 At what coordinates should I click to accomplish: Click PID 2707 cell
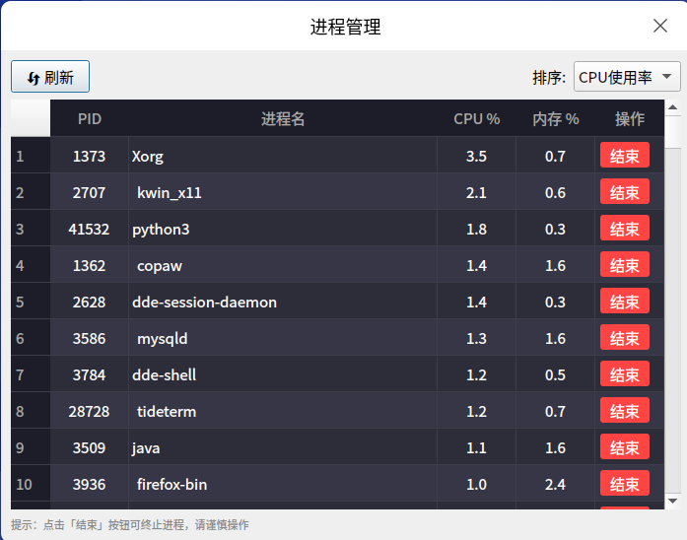[90, 192]
